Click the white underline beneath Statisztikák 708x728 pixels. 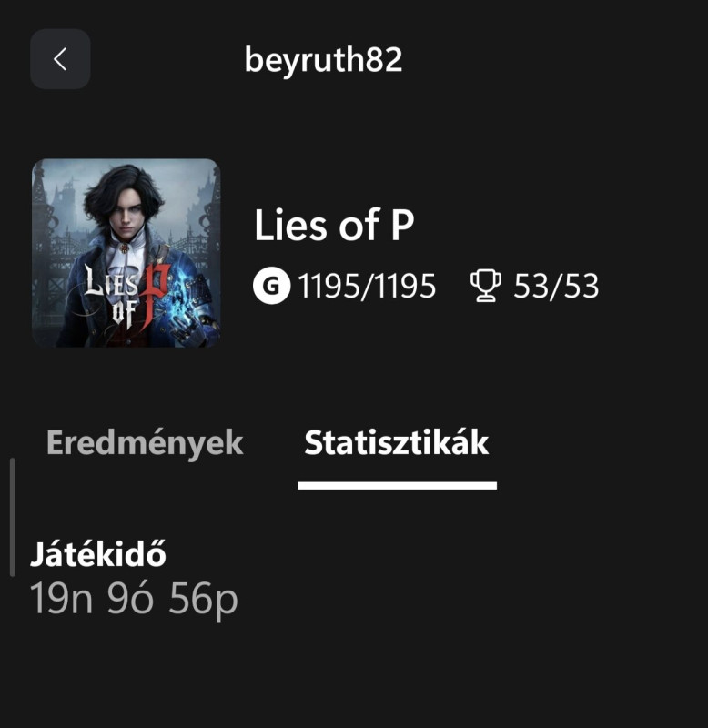coord(397,485)
